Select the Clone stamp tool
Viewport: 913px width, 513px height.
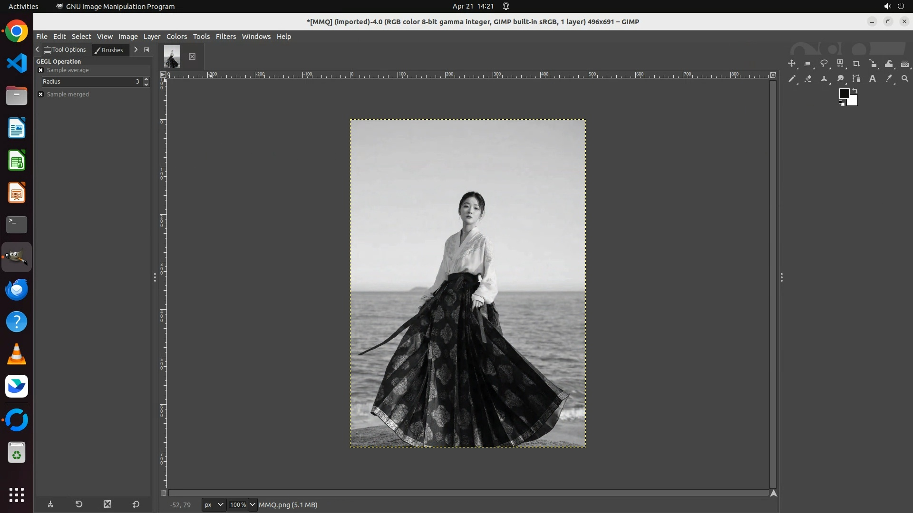pyautogui.click(x=824, y=79)
